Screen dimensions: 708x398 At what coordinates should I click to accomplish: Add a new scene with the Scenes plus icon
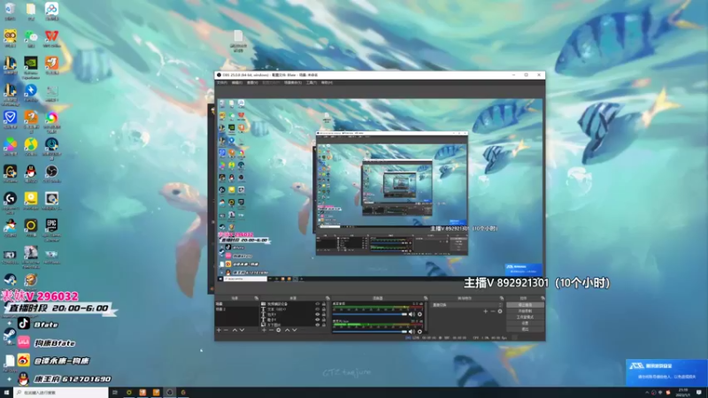pos(219,330)
